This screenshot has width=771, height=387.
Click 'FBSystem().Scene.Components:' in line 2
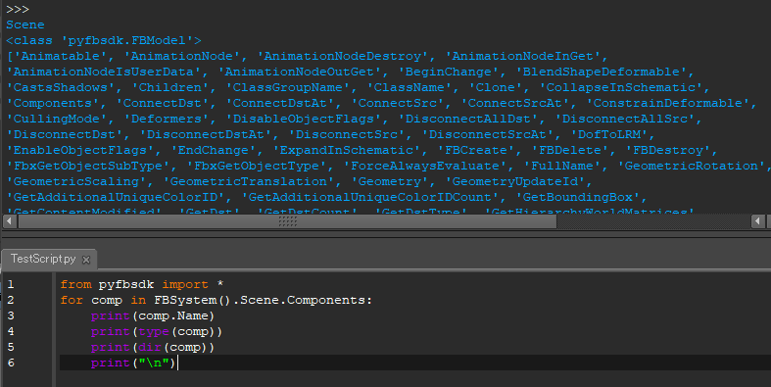click(x=264, y=300)
